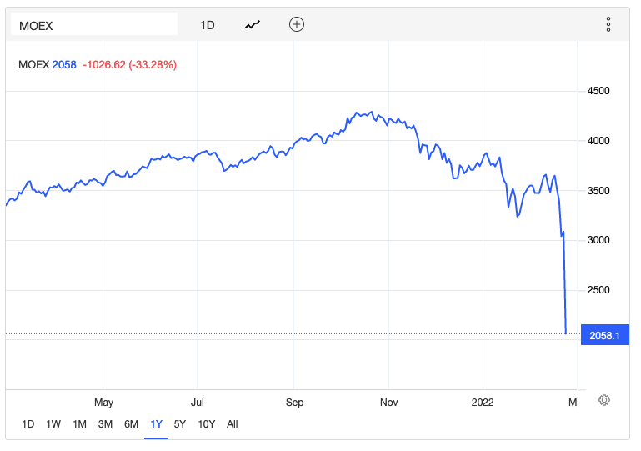Screen dimensions: 641x451
Task: Open chart settings gear icon
Action: click(604, 400)
